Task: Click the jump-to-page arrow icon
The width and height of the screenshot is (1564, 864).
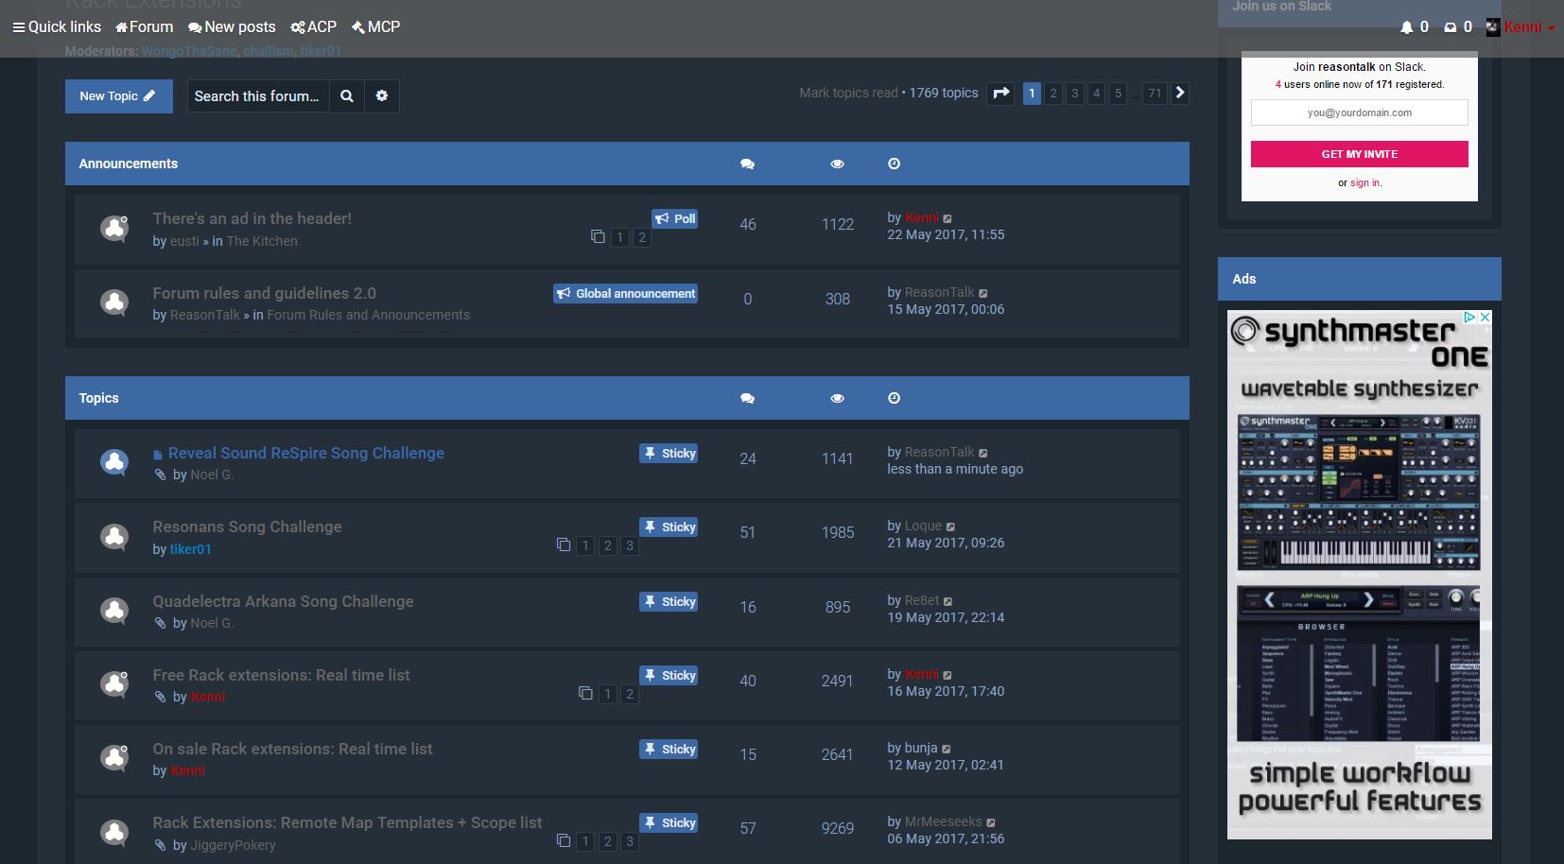Action: (x=1000, y=93)
